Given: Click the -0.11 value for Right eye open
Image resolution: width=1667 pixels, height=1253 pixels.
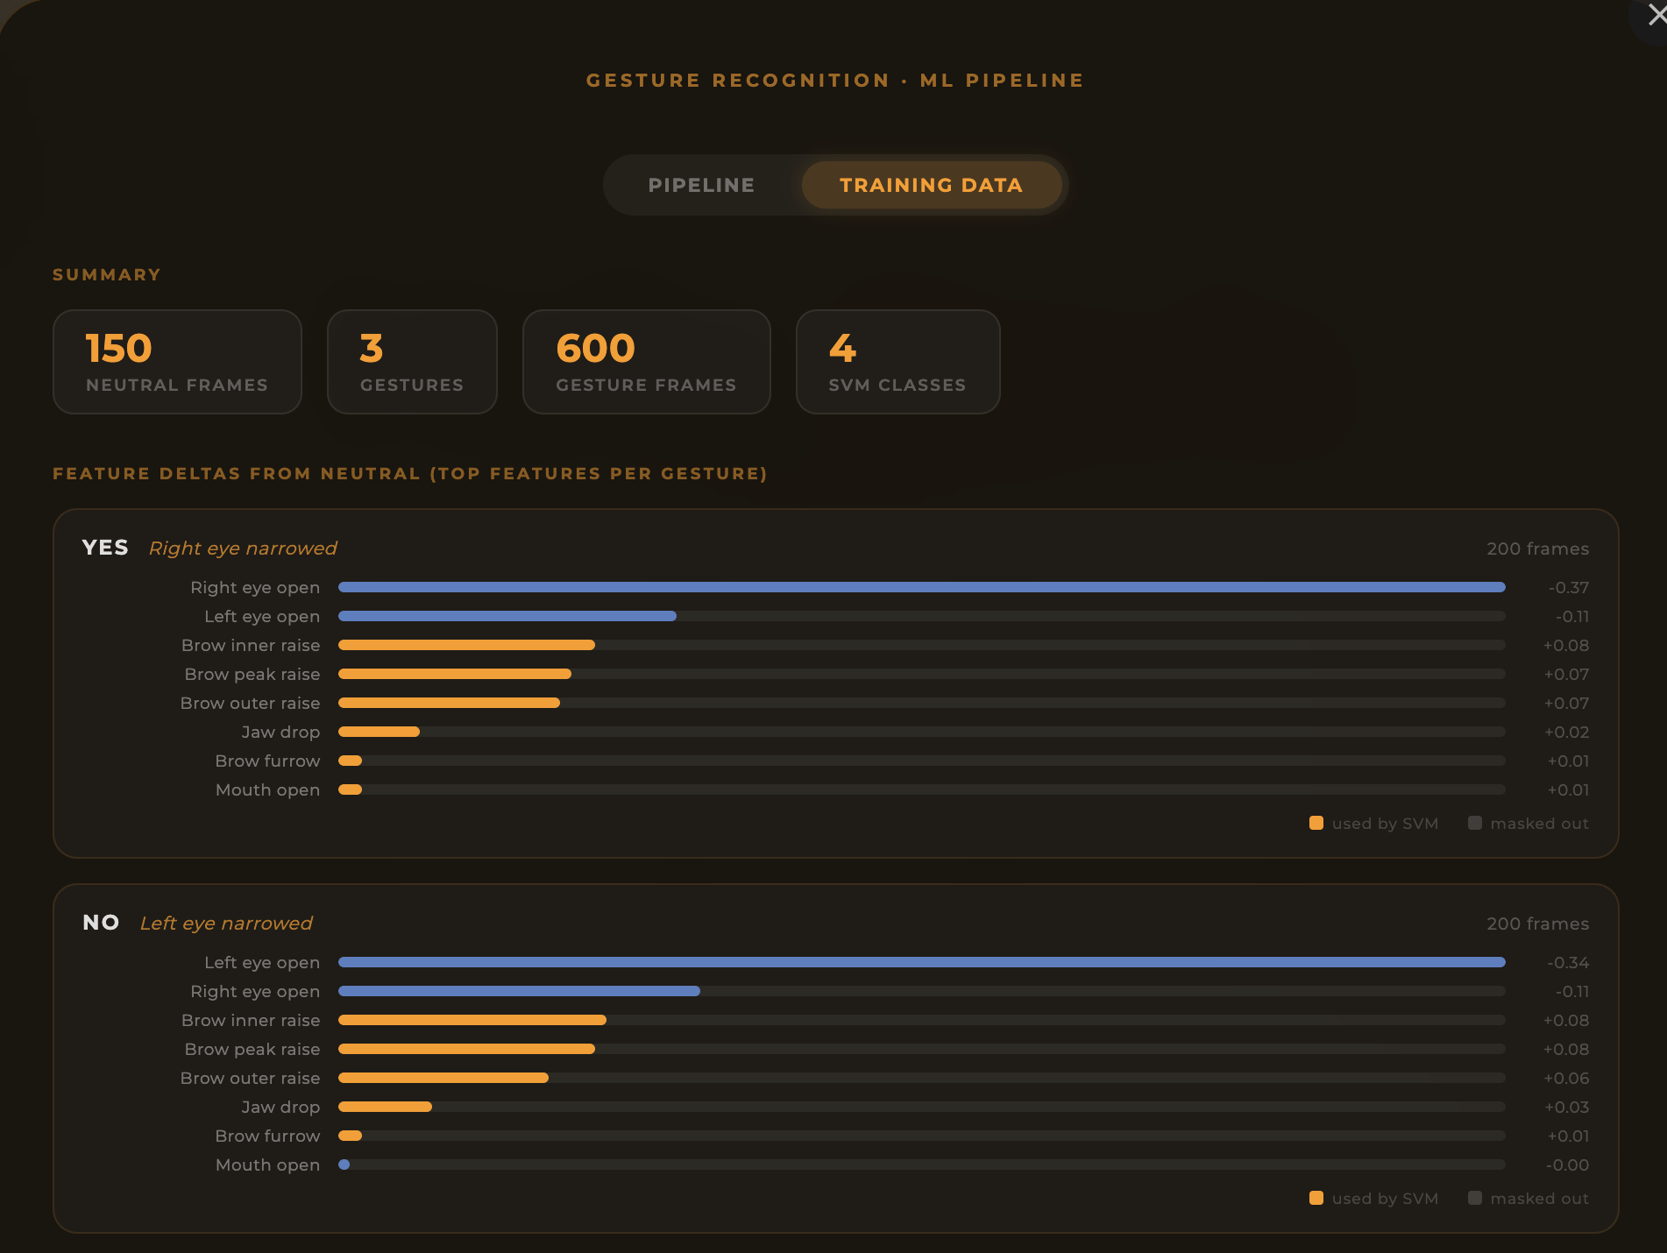Looking at the screenshot, I should click(1572, 991).
